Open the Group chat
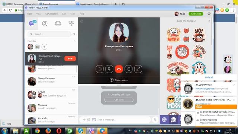 click(x=51, y=94)
